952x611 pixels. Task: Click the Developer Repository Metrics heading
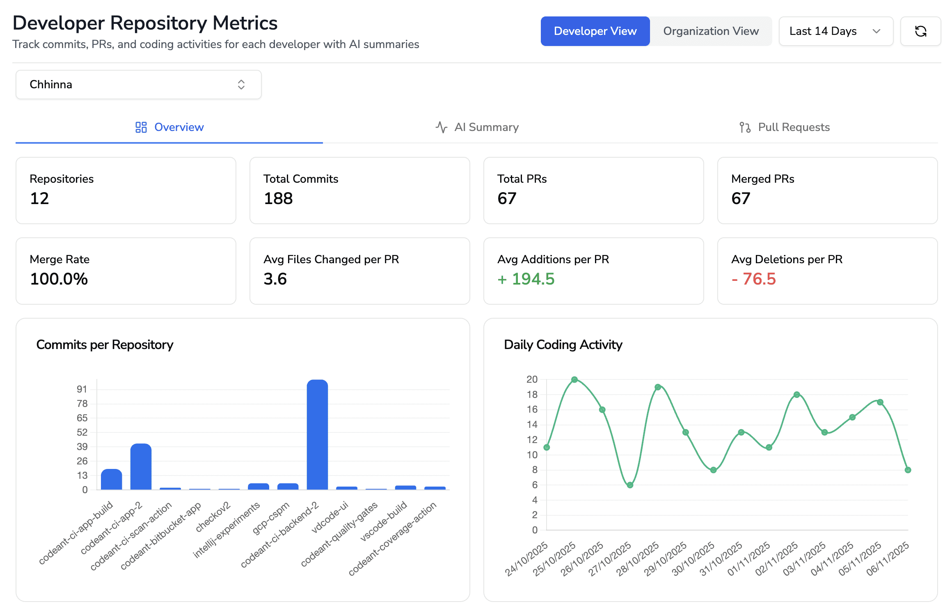(145, 23)
